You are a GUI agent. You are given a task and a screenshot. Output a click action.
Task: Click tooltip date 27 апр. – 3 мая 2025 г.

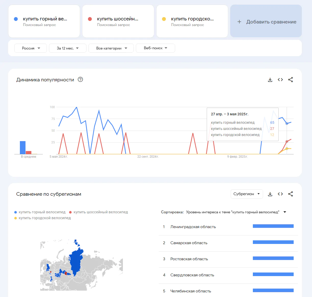[x=230, y=114]
